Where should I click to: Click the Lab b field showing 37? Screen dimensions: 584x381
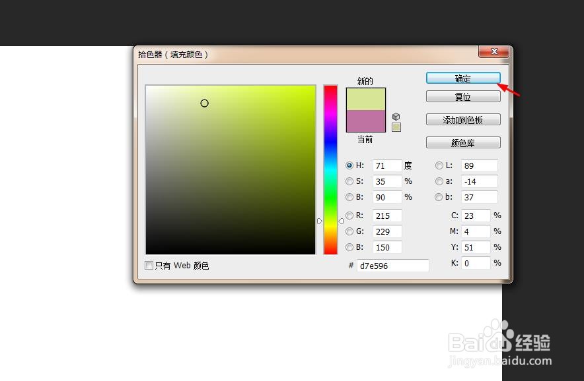pyautogui.click(x=480, y=197)
